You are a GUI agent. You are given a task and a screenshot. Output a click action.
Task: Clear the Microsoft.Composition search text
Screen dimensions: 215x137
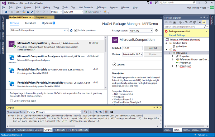point(65,30)
